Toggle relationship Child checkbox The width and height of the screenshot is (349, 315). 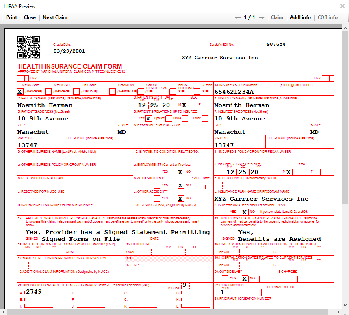(x=185, y=118)
